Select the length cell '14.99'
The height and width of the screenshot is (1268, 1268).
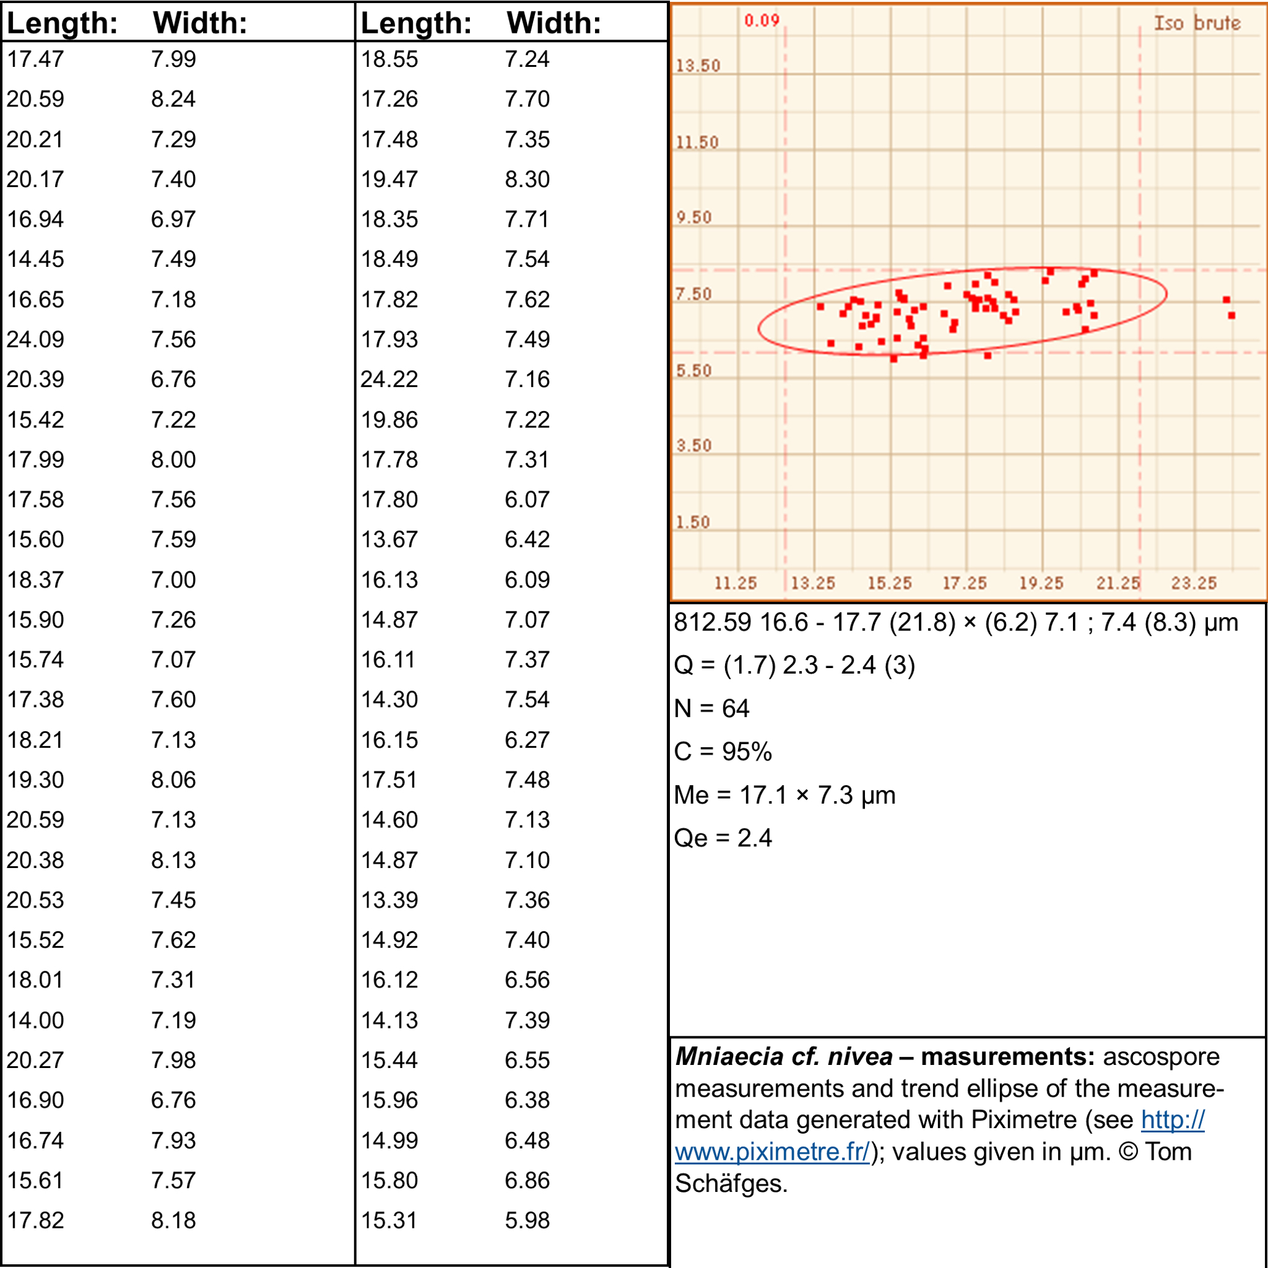(x=389, y=1140)
